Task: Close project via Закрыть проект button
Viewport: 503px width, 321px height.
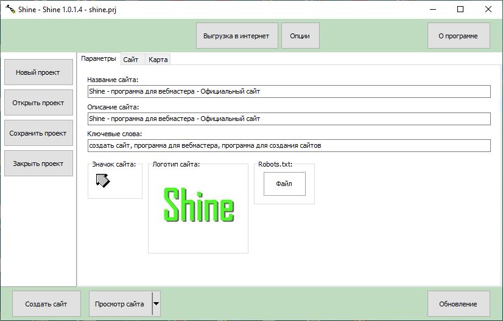Action: 38,164
